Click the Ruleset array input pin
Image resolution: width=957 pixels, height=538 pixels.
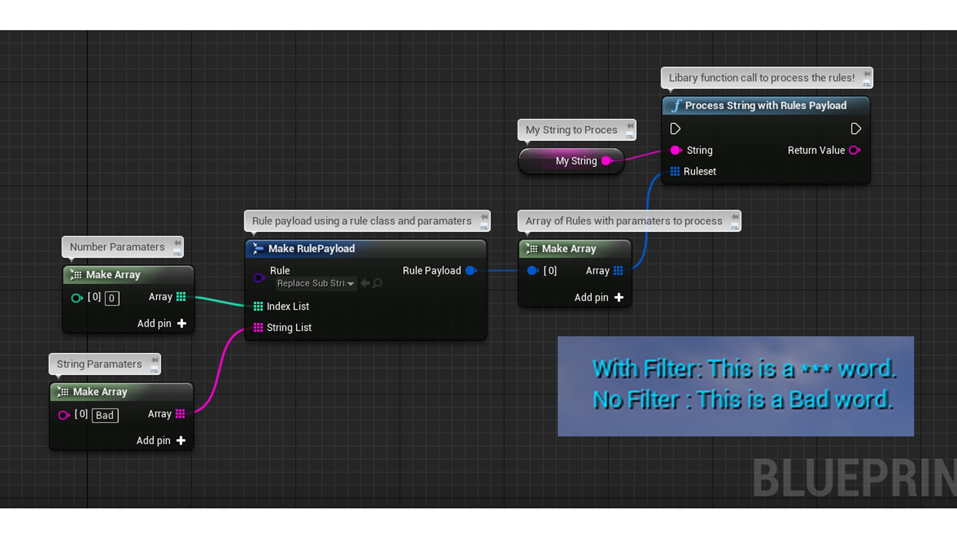(x=675, y=171)
